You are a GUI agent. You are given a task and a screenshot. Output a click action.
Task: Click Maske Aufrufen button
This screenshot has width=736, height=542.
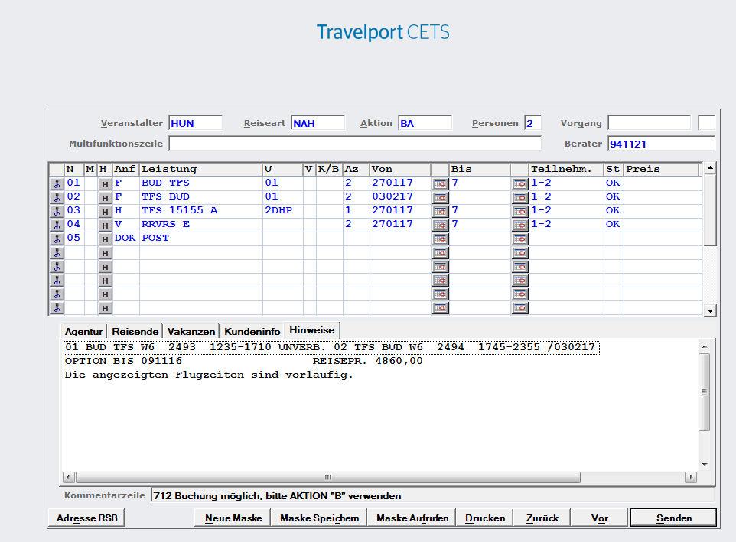click(412, 518)
